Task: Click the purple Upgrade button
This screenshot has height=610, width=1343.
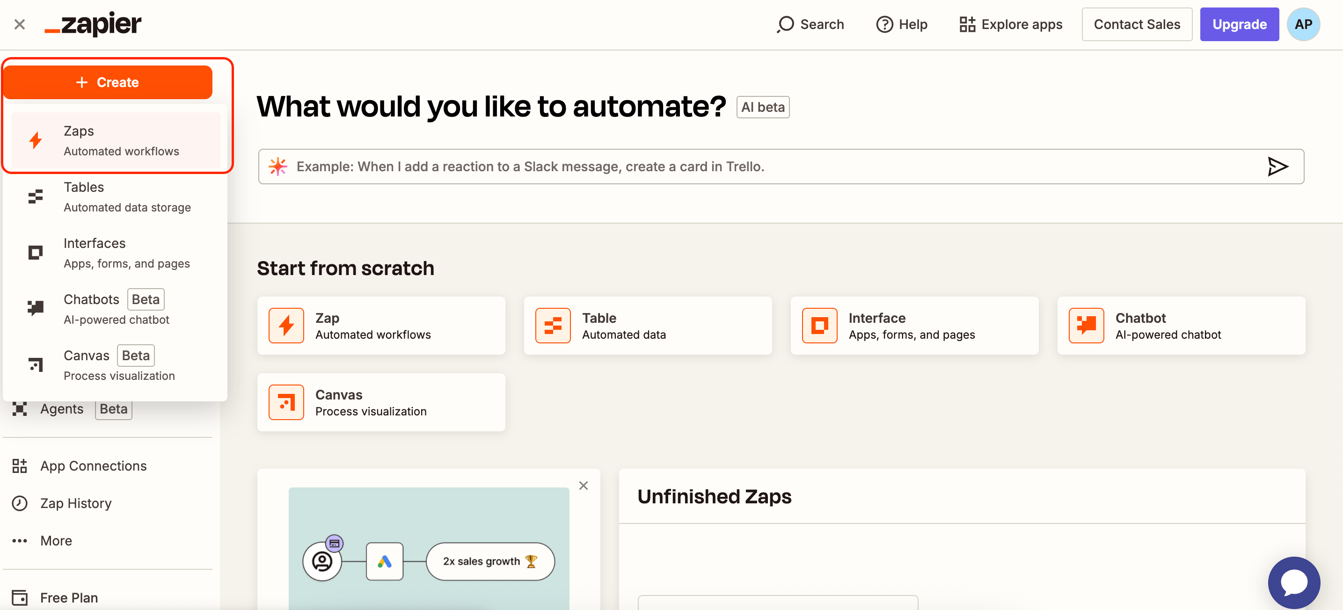Action: [1239, 24]
